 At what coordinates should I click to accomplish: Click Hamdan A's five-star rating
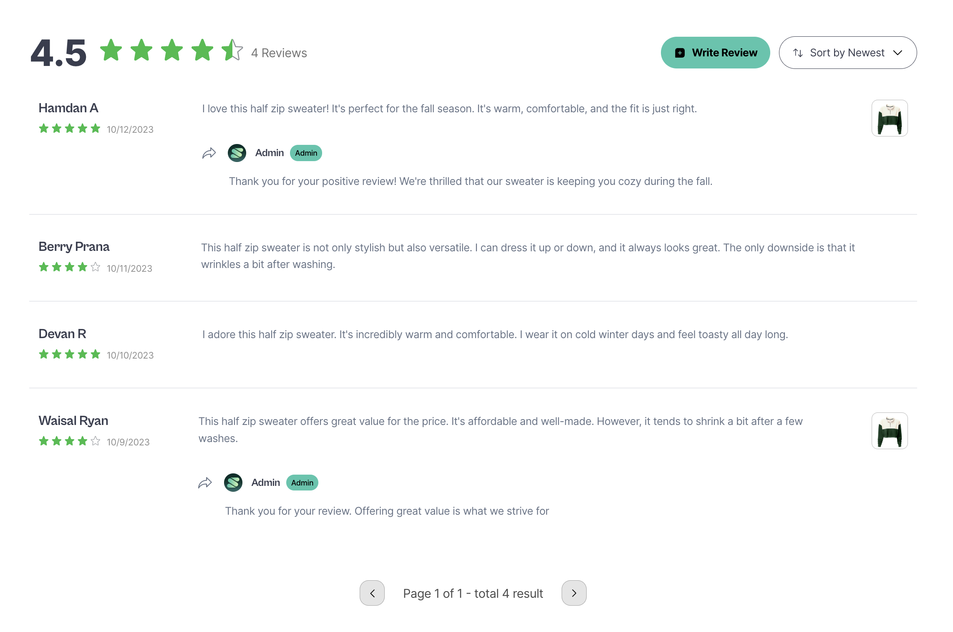70,129
